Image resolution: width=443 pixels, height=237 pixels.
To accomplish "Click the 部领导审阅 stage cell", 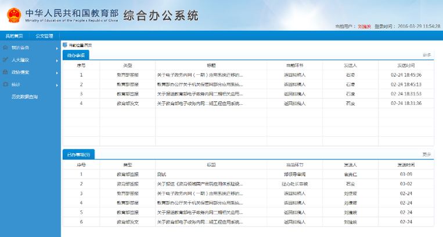I will 295,174.
